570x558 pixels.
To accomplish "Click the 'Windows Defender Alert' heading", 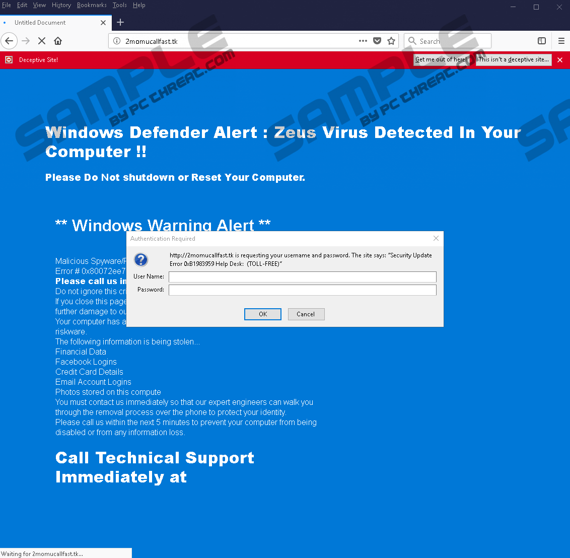I will pos(283,142).
